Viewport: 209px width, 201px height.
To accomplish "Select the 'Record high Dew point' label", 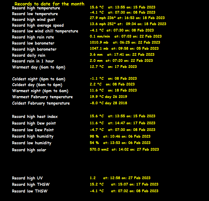I will point(34,123).
